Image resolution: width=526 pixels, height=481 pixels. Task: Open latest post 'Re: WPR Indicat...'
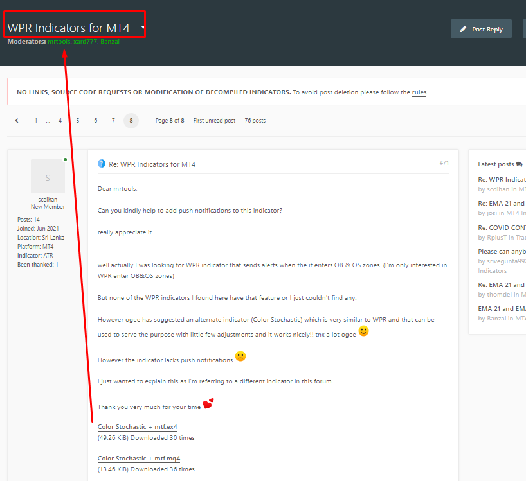pos(502,180)
